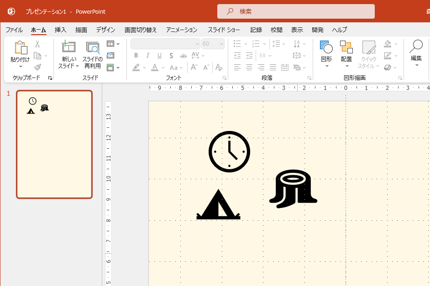Switch to the Insert (挿入) tab
The image size is (430, 286).
pyautogui.click(x=60, y=30)
